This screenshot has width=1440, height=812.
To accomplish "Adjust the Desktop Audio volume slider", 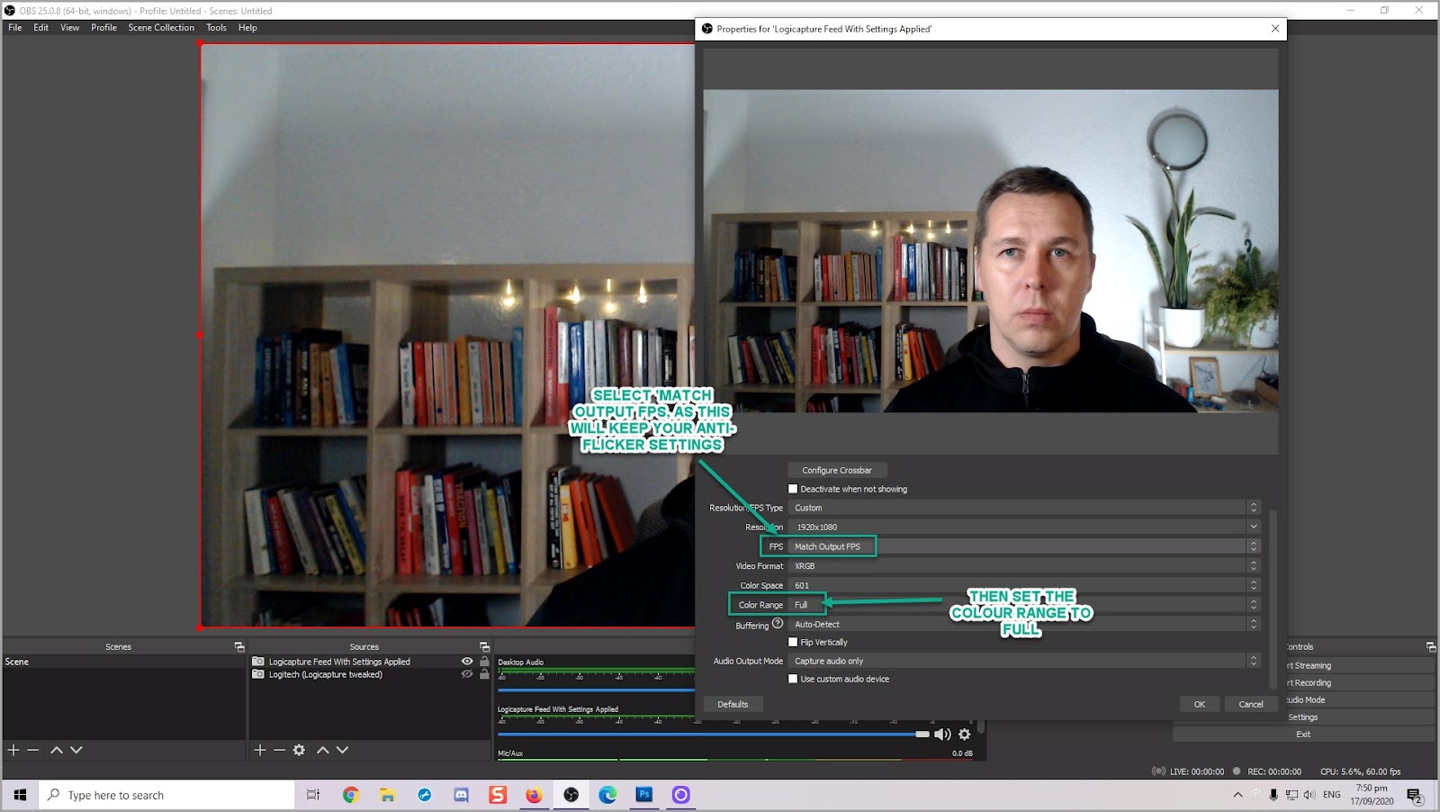I will coord(596,690).
